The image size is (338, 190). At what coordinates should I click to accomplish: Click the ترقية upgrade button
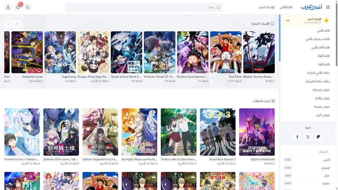[288, 20]
